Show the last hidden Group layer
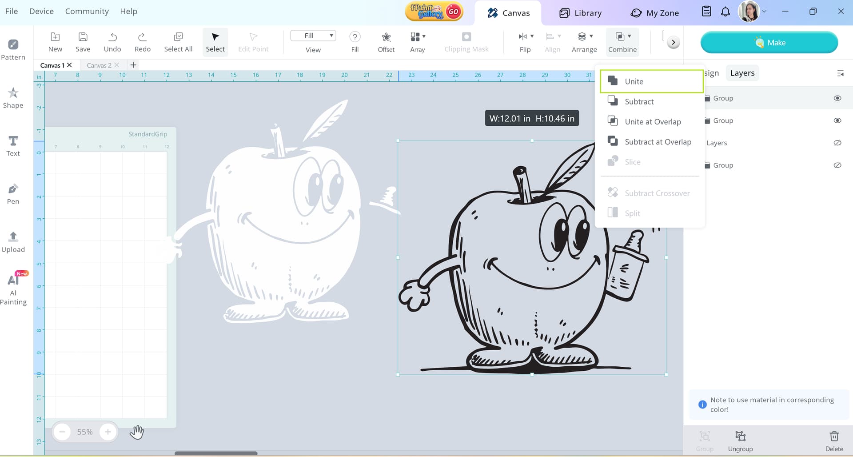The image size is (853, 457). 837,165
